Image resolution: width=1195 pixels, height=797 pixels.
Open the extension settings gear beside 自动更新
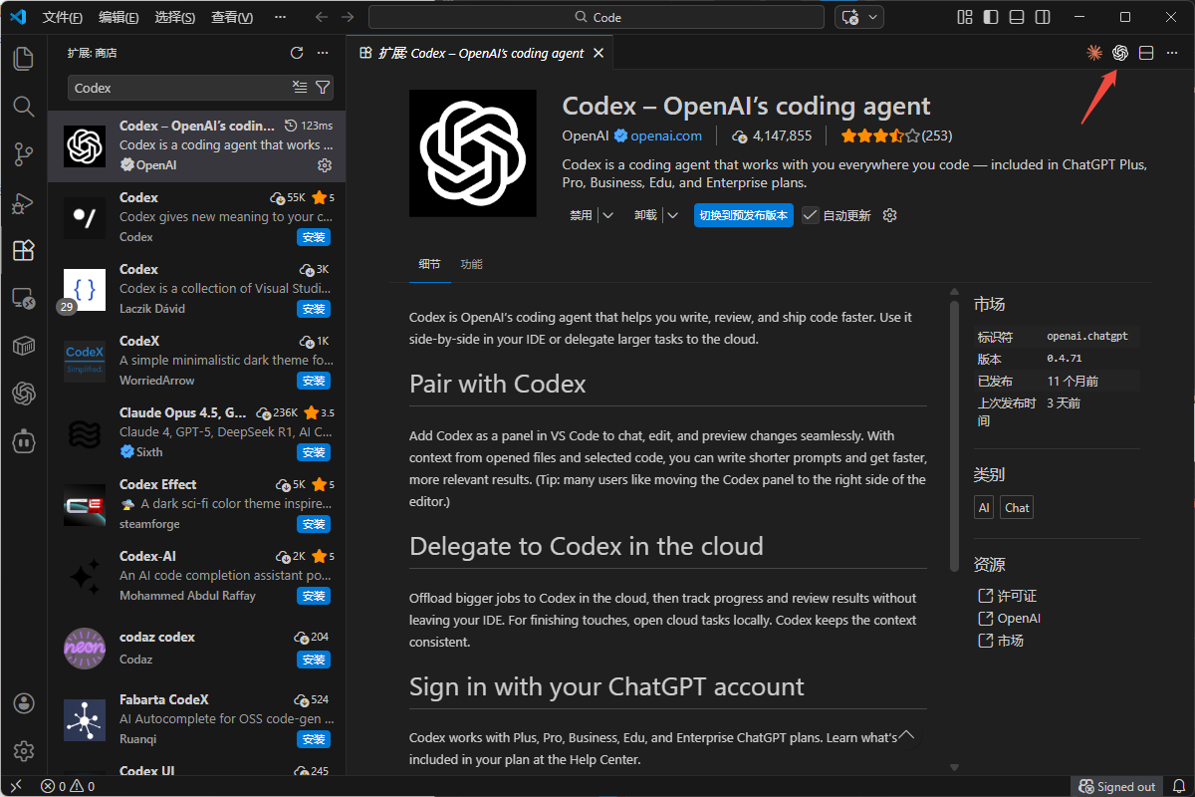(x=890, y=215)
